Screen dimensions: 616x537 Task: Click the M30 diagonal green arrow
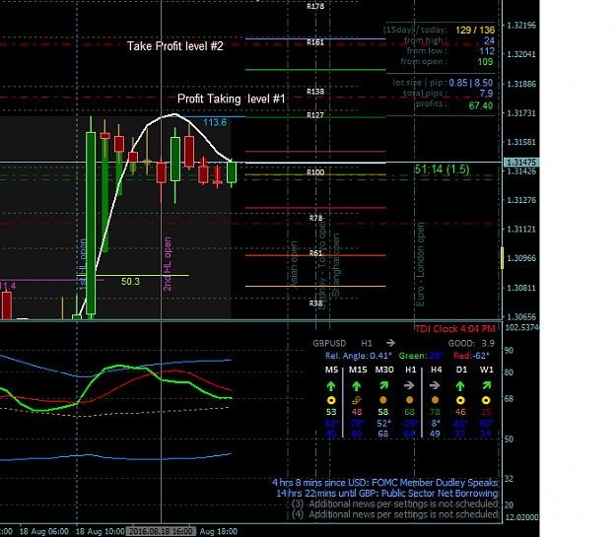383,386
